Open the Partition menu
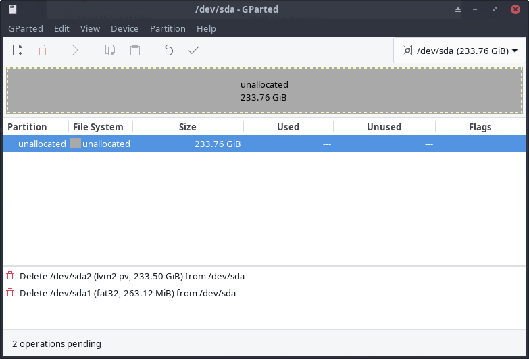Image resolution: width=529 pixels, height=359 pixels. point(168,28)
